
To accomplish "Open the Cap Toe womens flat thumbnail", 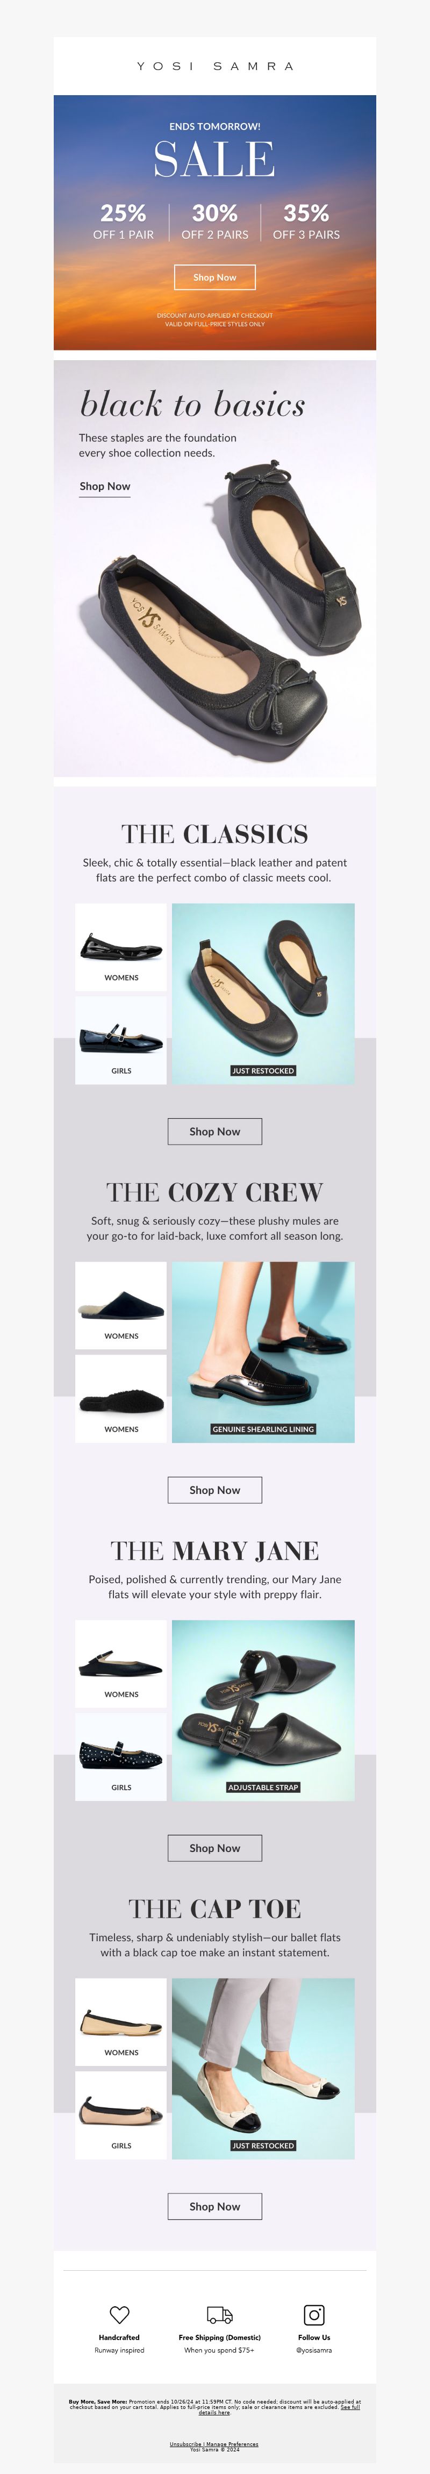I will tap(121, 2022).
